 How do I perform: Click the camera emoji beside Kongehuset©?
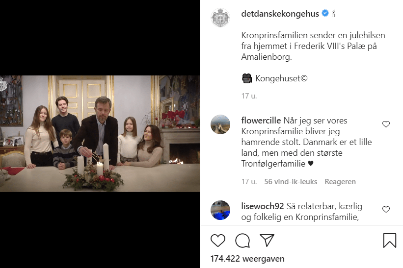point(247,78)
